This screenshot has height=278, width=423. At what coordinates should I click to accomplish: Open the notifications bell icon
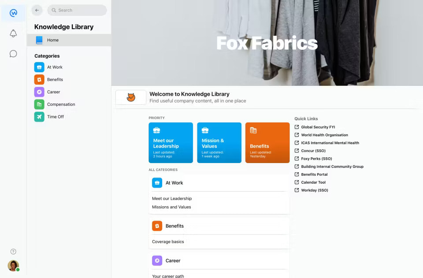pos(13,33)
